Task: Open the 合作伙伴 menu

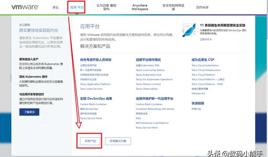Action: (202, 7)
